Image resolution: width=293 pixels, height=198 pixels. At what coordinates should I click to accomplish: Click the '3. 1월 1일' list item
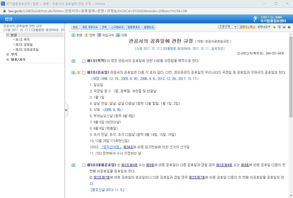97,97
